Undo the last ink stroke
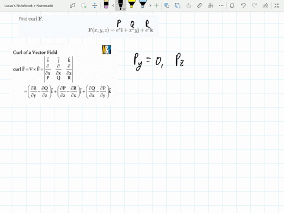 pyautogui.click(x=243, y=5)
